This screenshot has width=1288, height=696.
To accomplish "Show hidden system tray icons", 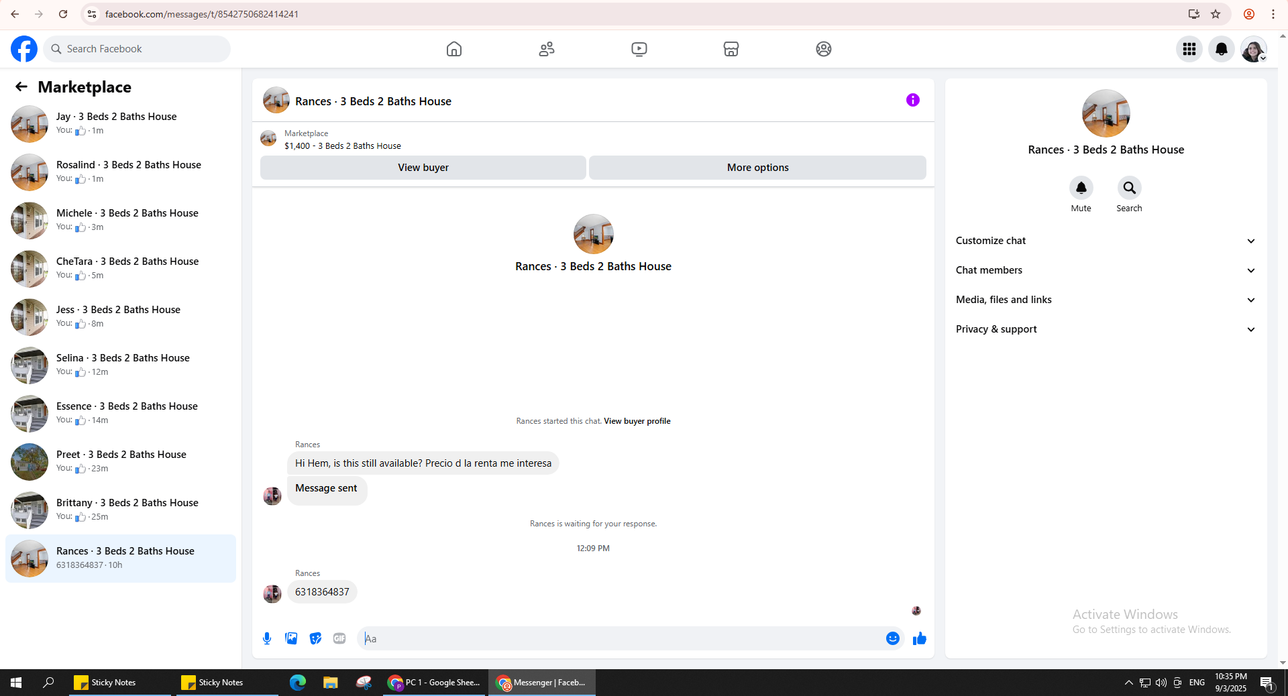I will [1129, 683].
